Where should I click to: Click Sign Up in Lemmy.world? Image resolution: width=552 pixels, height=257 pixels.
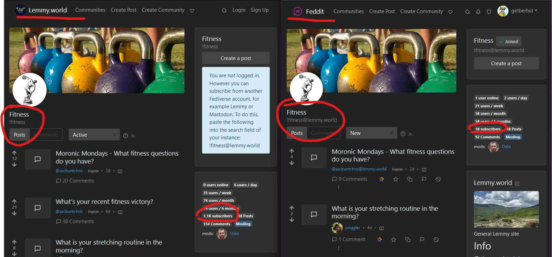(x=260, y=10)
